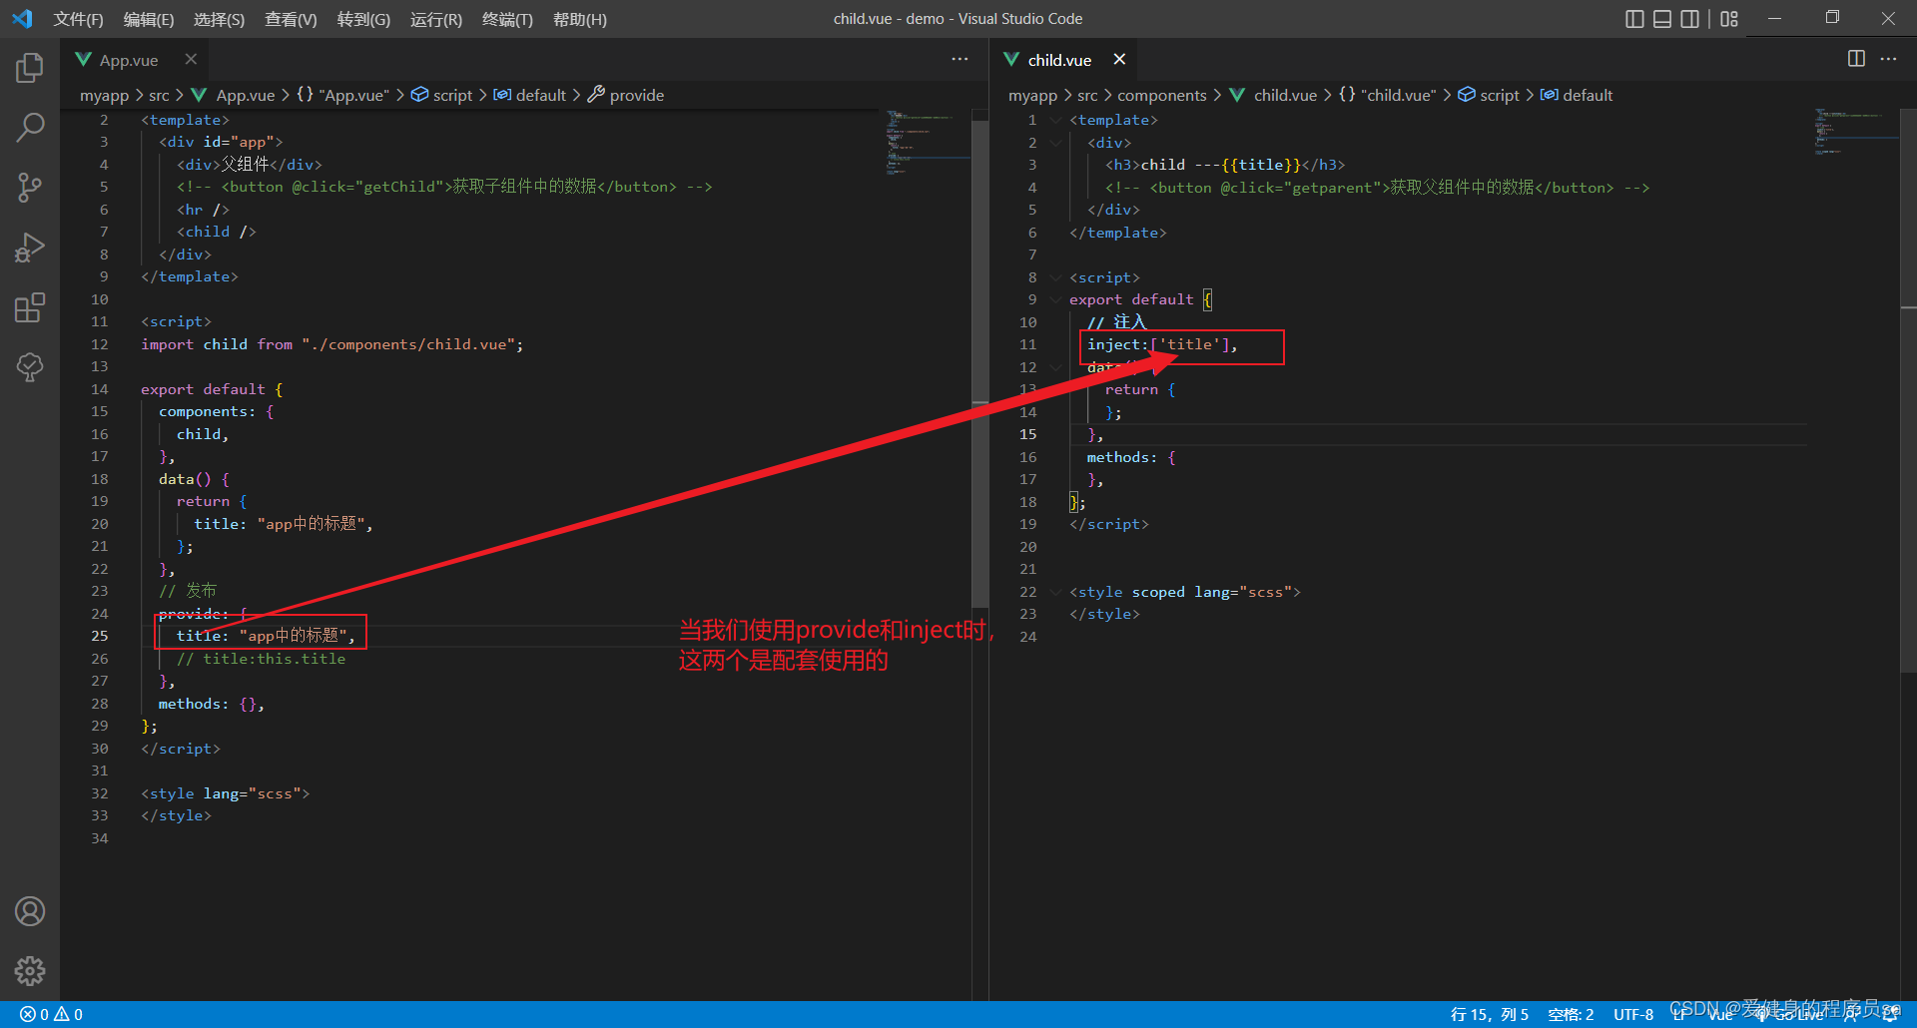Image resolution: width=1917 pixels, height=1028 pixels.
Task: Collapse script fold arrow on child.vue line 8
Action: [1055, 277]
